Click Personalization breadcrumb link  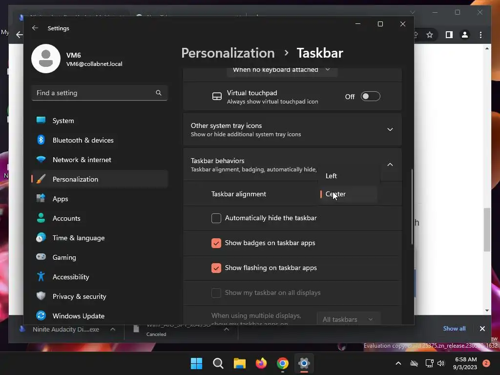coord(228,53)
